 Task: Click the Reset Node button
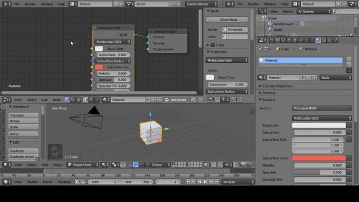coord(227,20)
